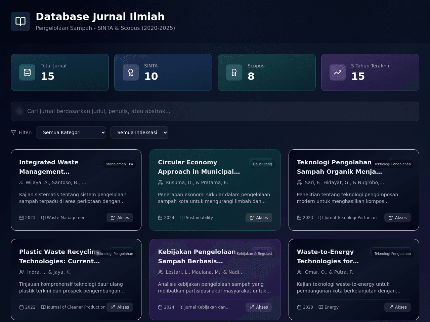Click the Database Jurnal Ilmiah heading
Image resolution: width=430 pixels, height=322 pixels.
pos(100,16)
